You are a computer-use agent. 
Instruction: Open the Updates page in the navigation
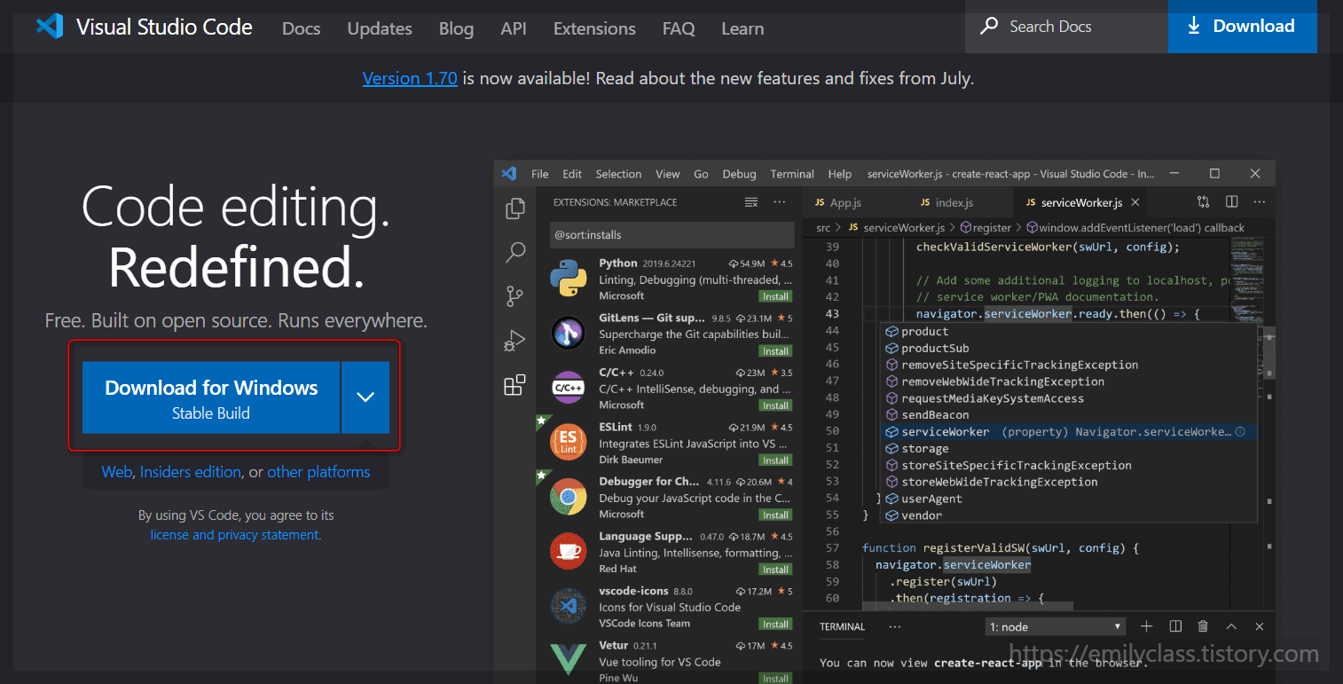pyautogui.click(x=380, y=28)
